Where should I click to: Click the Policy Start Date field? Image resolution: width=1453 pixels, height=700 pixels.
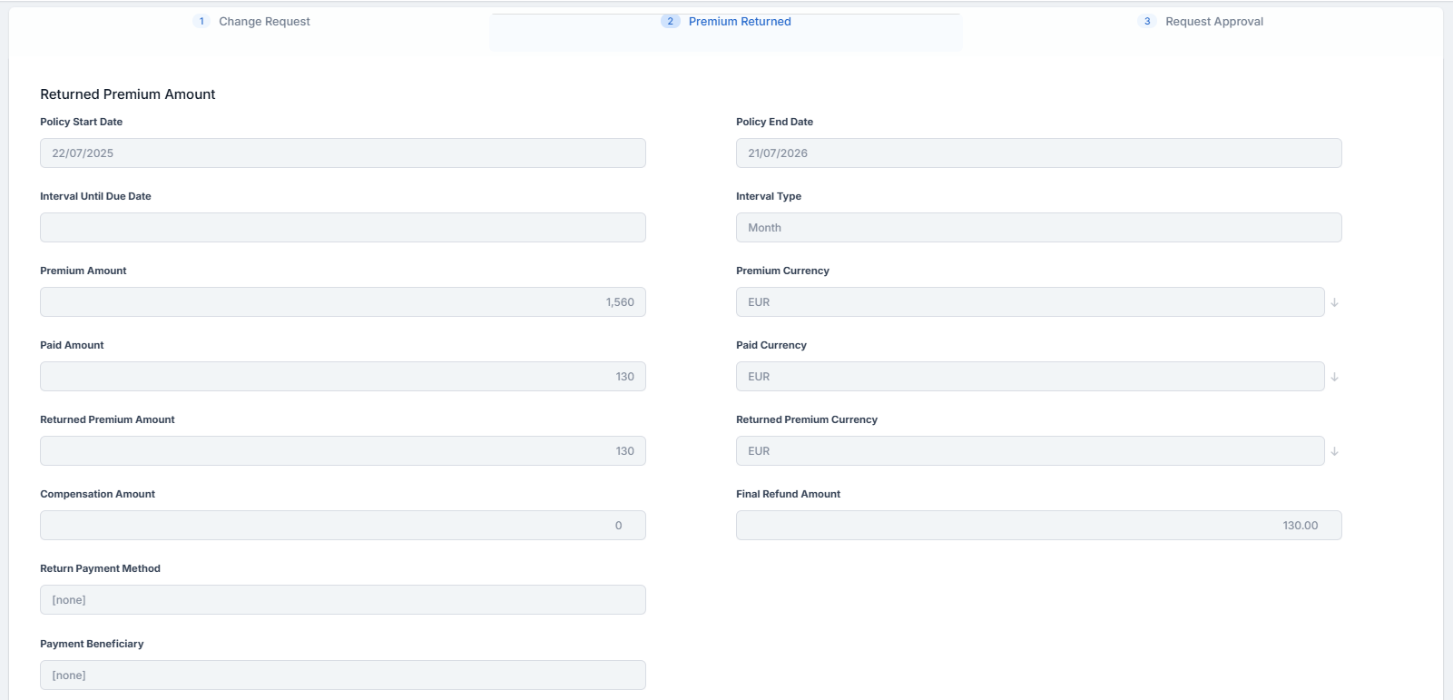pos(342,153)
